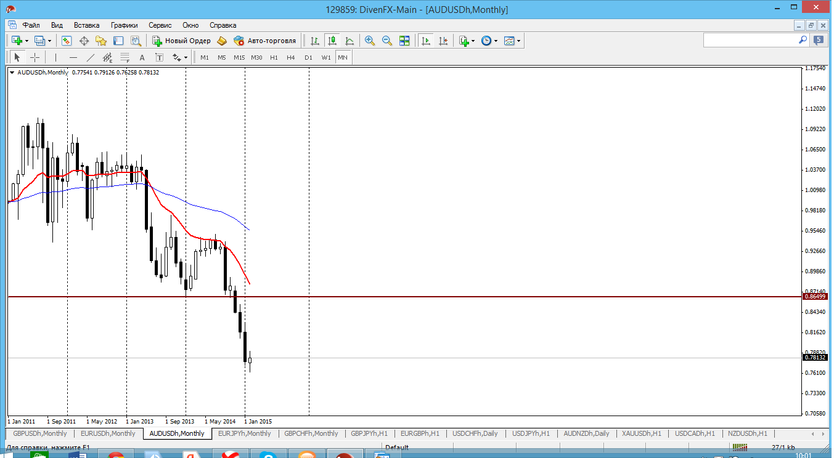Screen dimensions: 834x458
Task: Expand the New Chart dropdown arrow
Action: 27,41
